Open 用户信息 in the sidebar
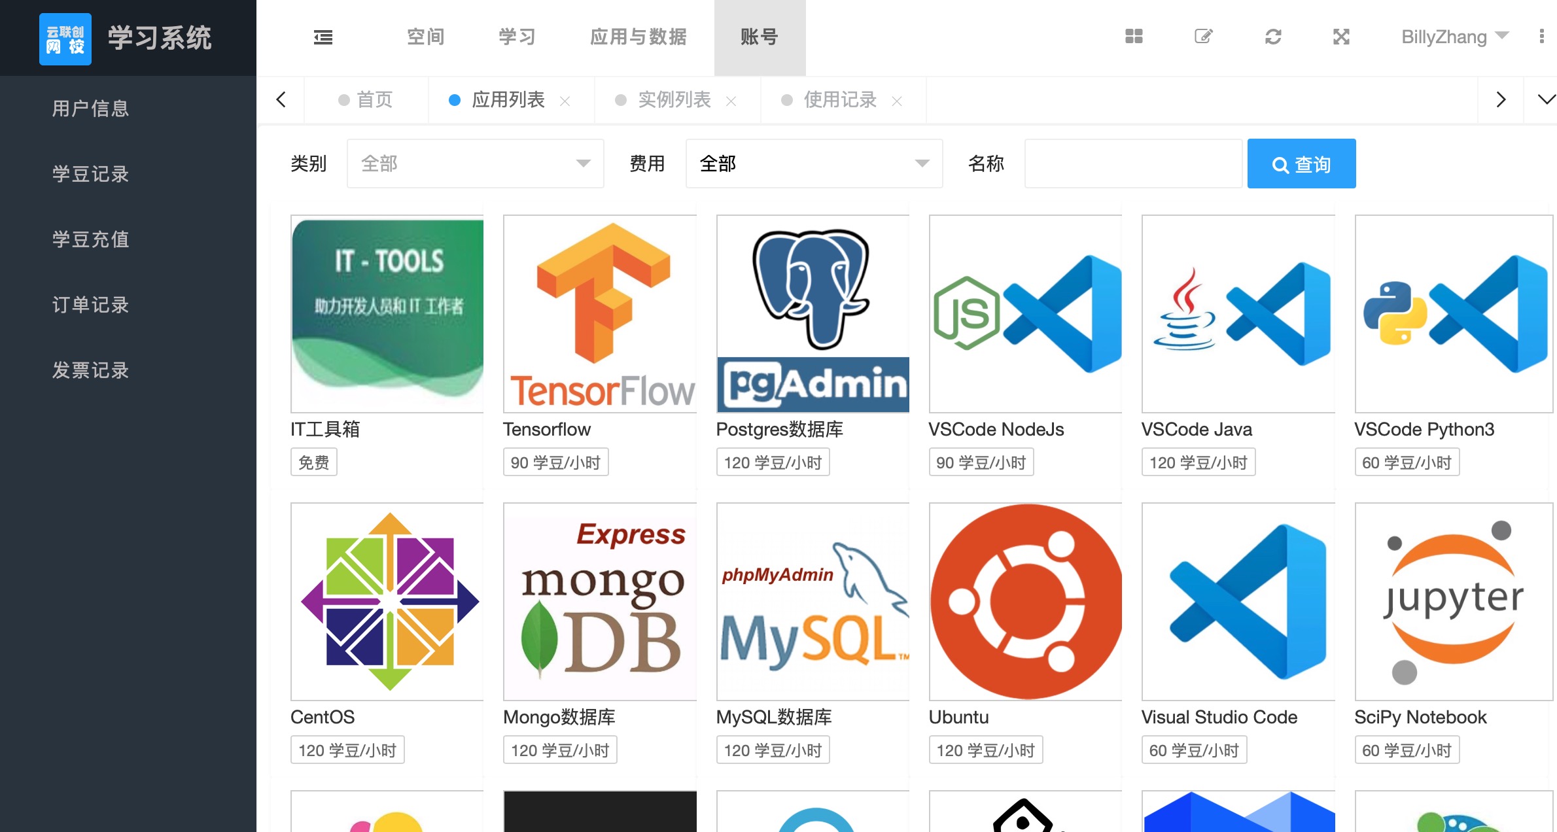 [x=90, y=109]
